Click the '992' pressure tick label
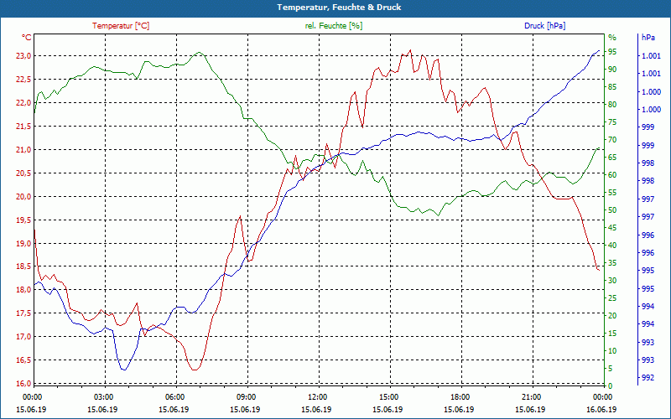The image size is (671, 419). tap(648, 378)
